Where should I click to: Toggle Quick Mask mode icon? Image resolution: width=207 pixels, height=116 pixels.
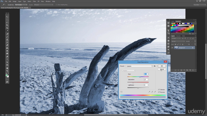(7, 79)
